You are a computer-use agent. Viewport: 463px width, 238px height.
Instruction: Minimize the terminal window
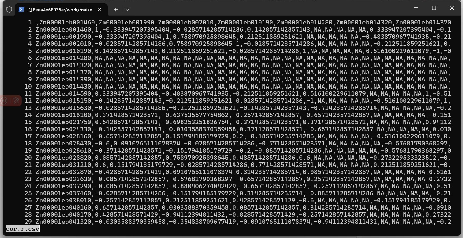(416, 8)
